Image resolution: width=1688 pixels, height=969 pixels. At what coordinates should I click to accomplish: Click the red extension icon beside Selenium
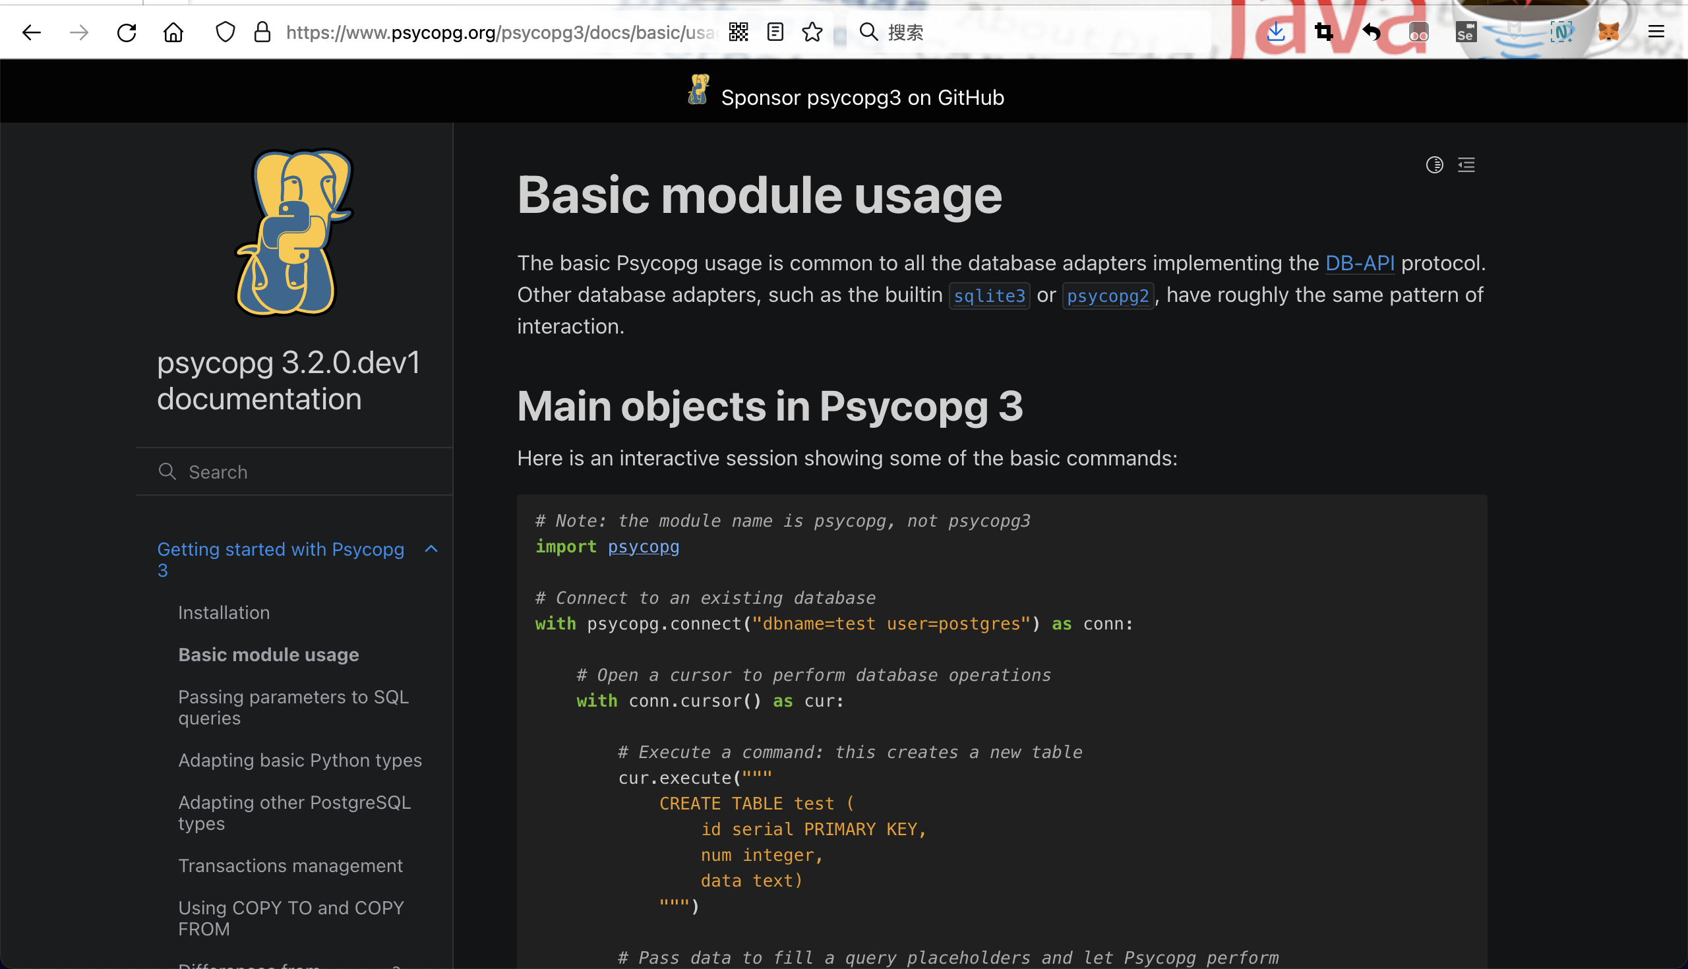(x=1418, y=32)
